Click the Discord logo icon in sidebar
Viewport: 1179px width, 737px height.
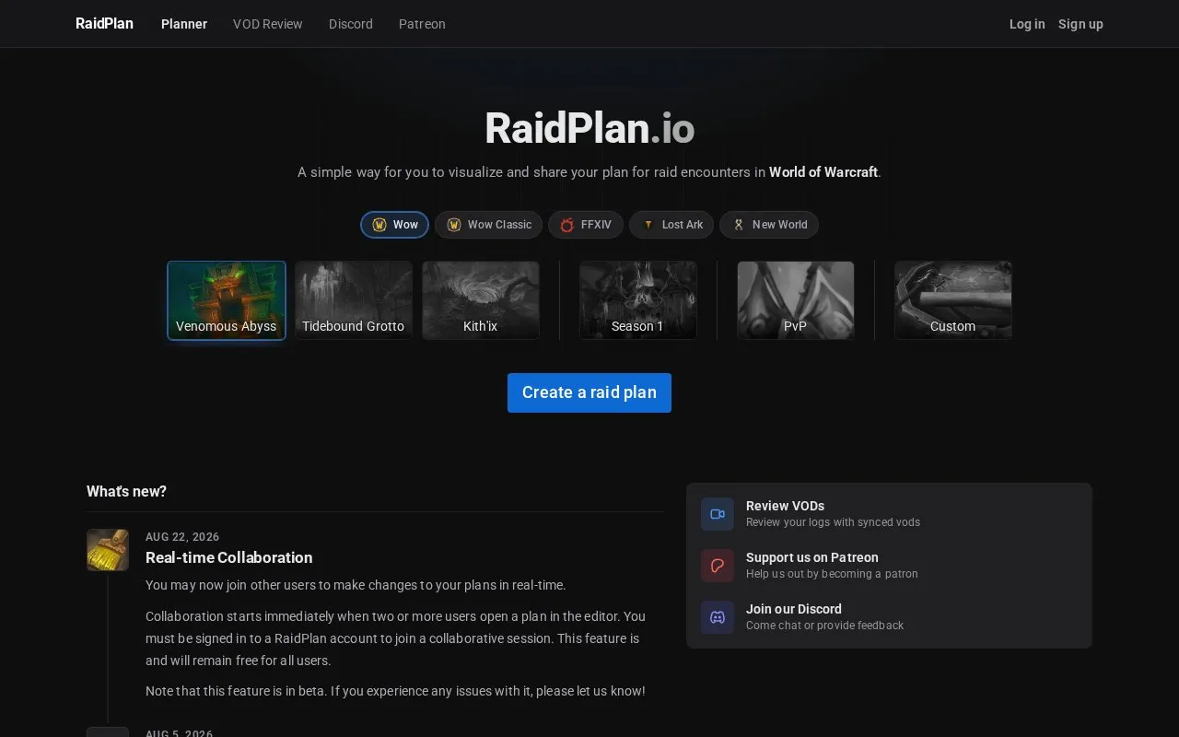(x=718, y=617)
